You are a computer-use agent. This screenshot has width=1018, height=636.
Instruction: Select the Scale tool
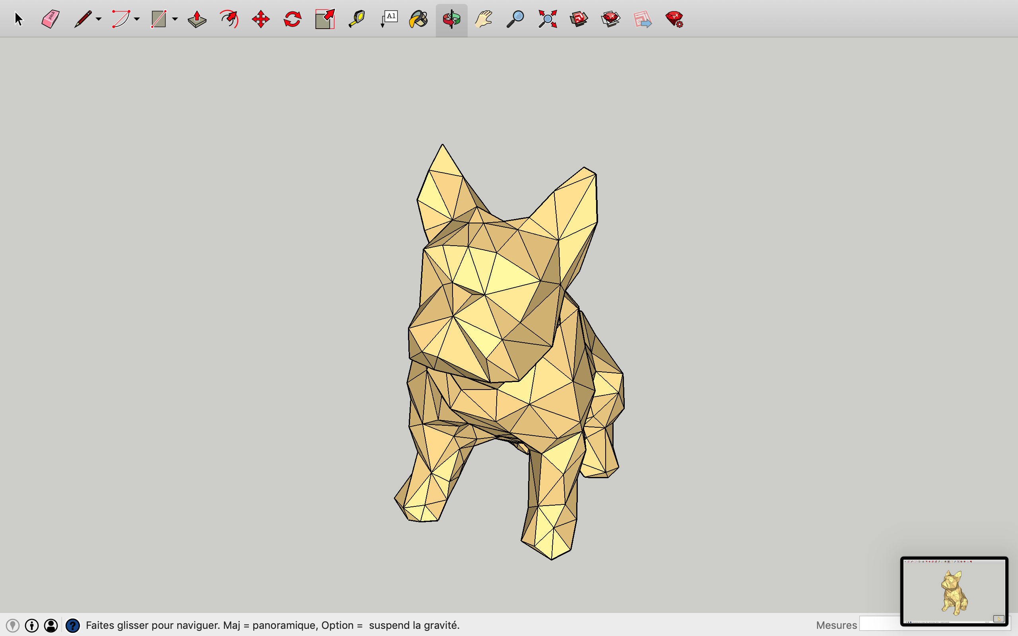324,19
